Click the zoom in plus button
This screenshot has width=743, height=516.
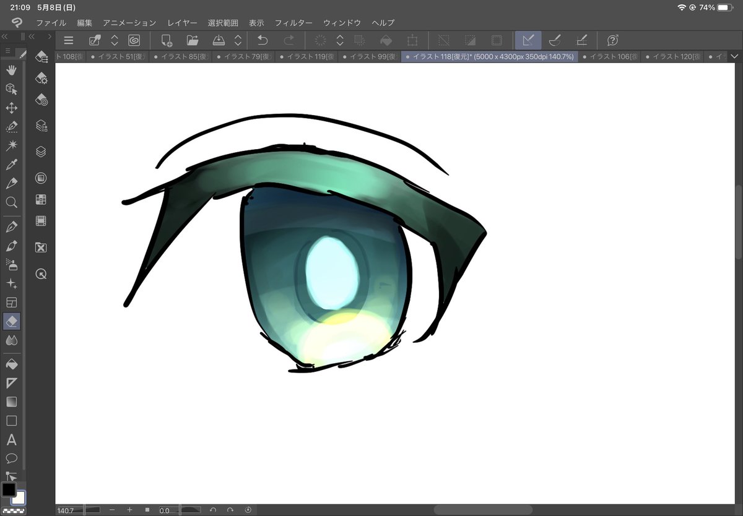pyautogui.click(x=129, y=510)
